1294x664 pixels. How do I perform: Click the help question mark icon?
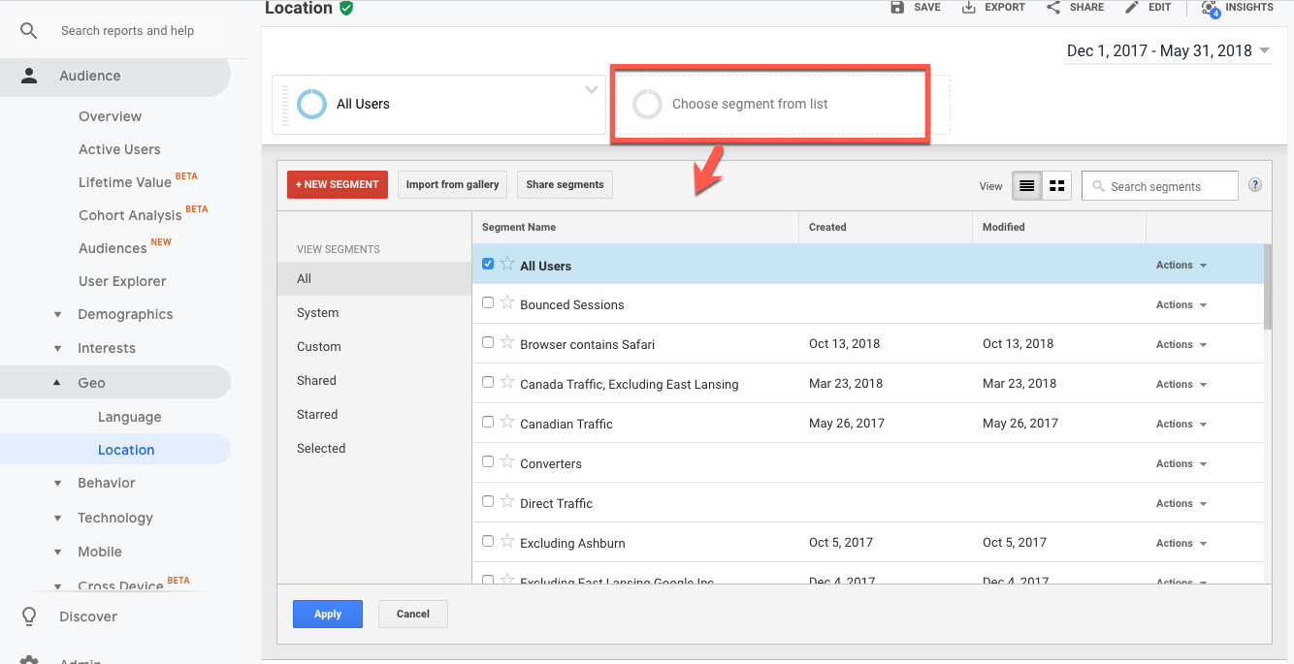[x=1254, y=184]
